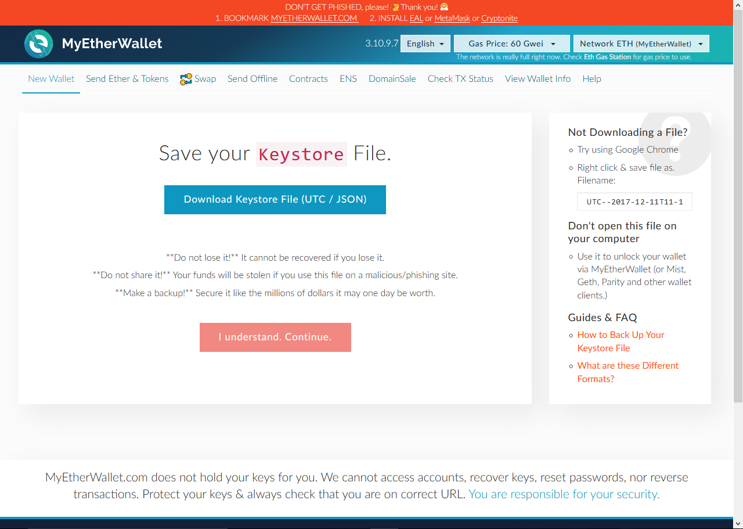Open the Cryptonite link
Viewport: 743px width, 529px height.
(x=499, y=18)
